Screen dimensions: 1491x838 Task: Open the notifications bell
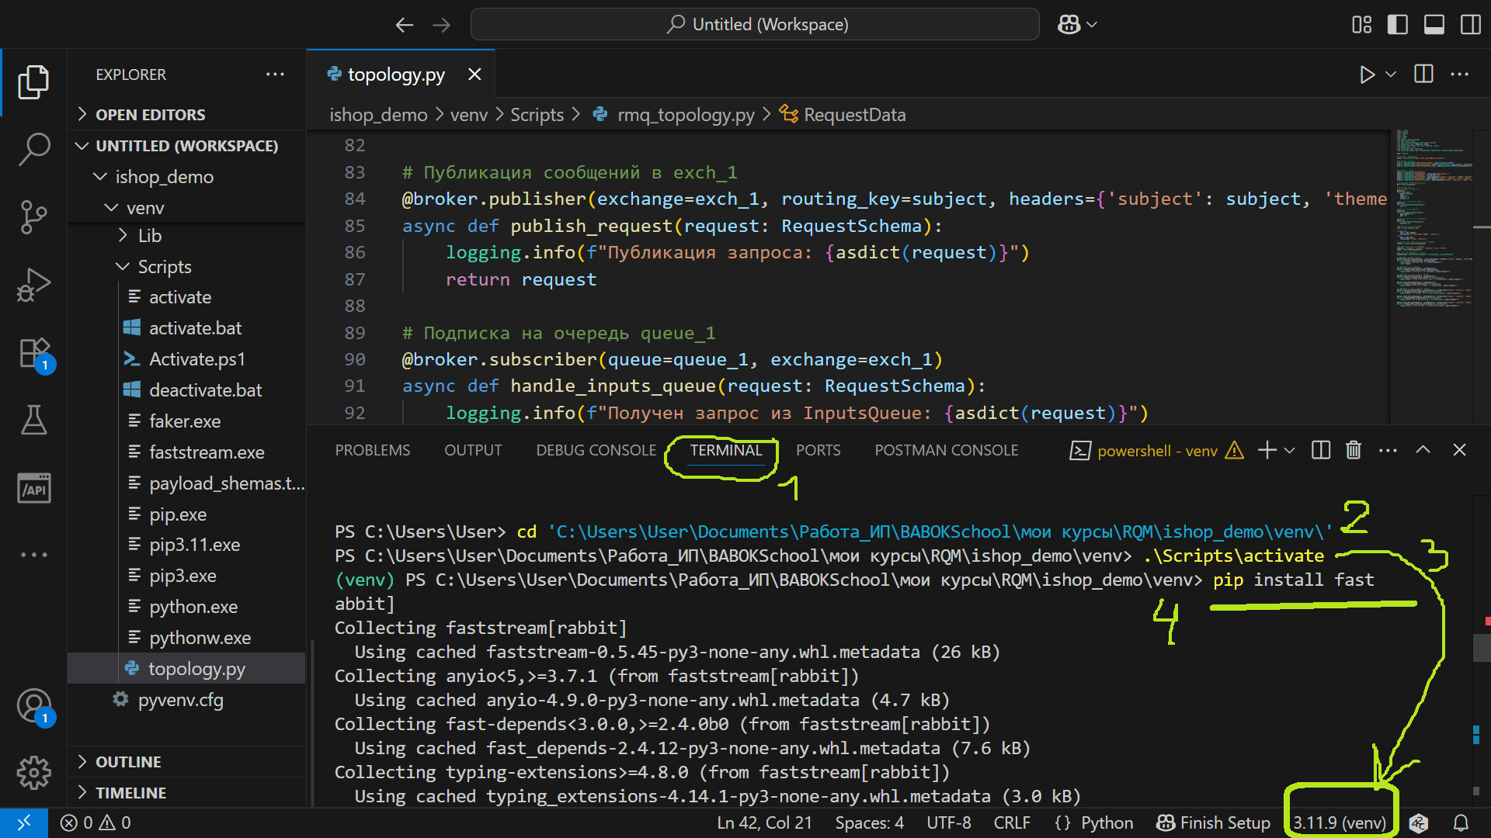click(1461, 822)
